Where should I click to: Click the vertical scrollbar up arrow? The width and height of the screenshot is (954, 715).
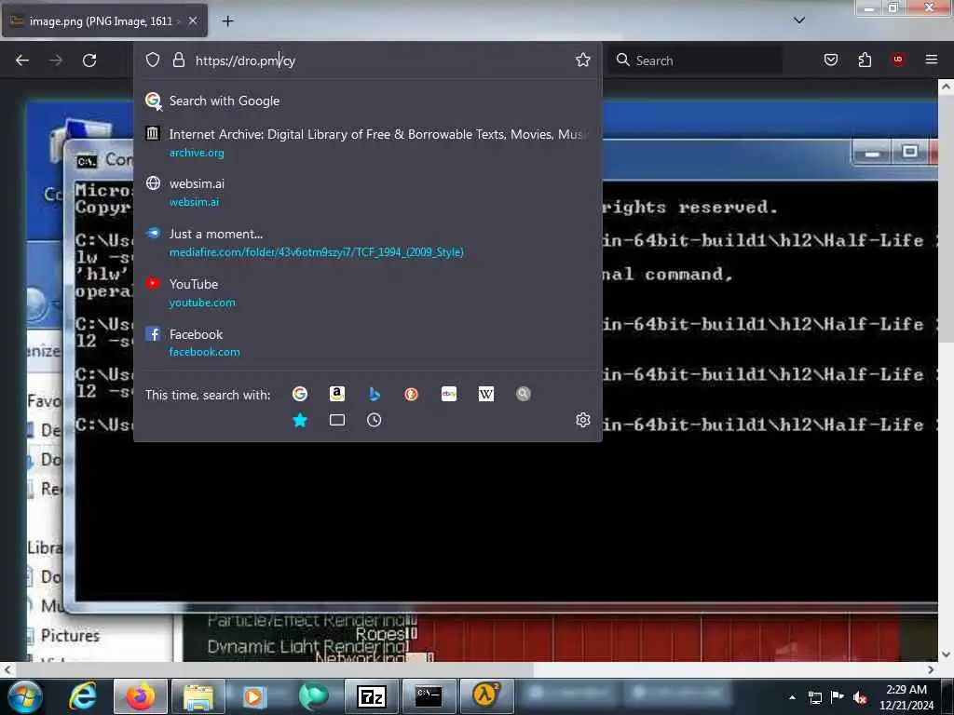947,87
